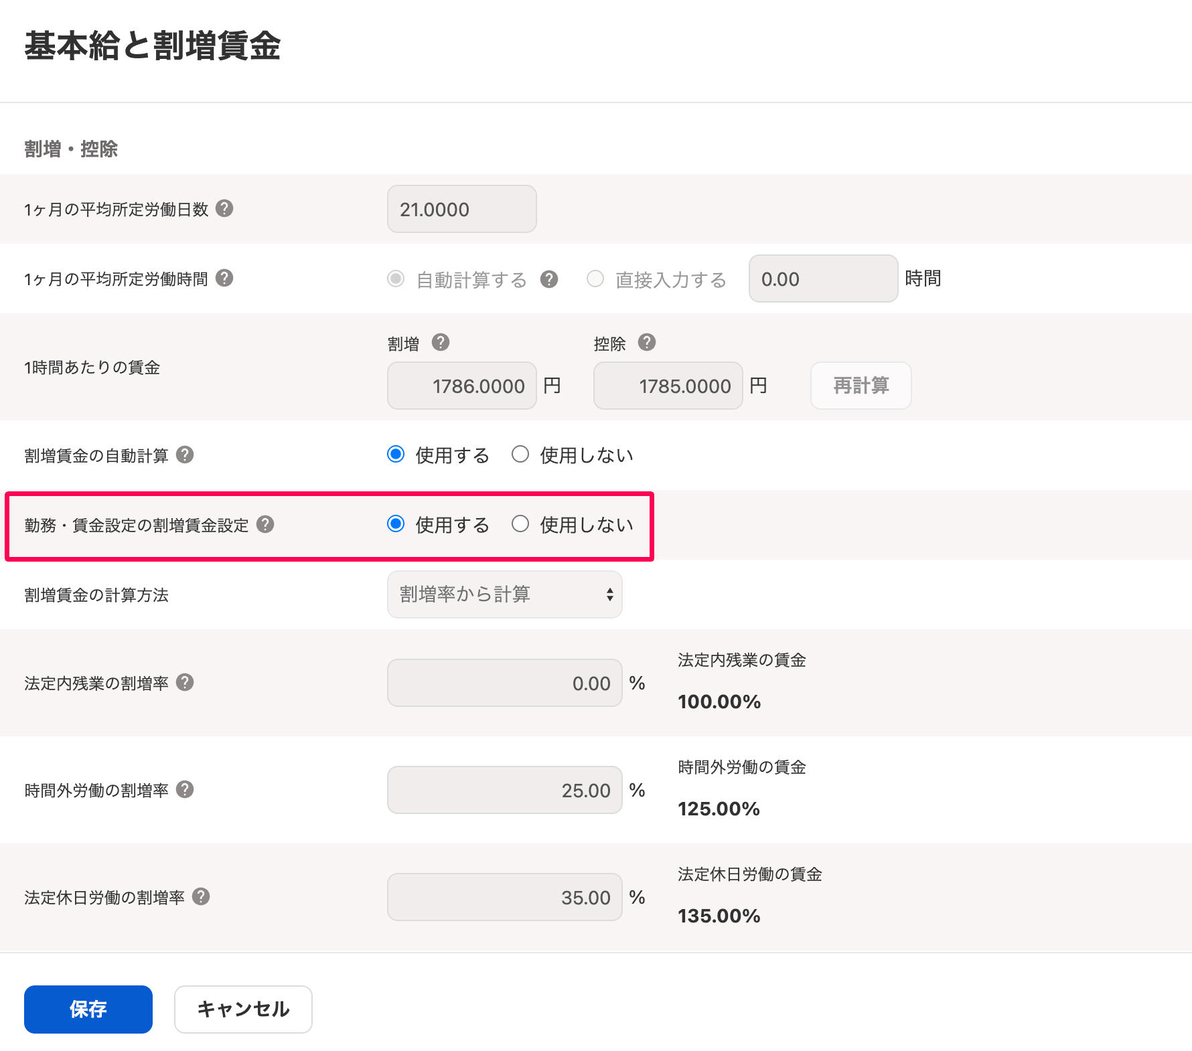The height and width of the screenshot is (1051, 1192).
Task: Click the 保存 button
Action: click(x=88, y=1009)
